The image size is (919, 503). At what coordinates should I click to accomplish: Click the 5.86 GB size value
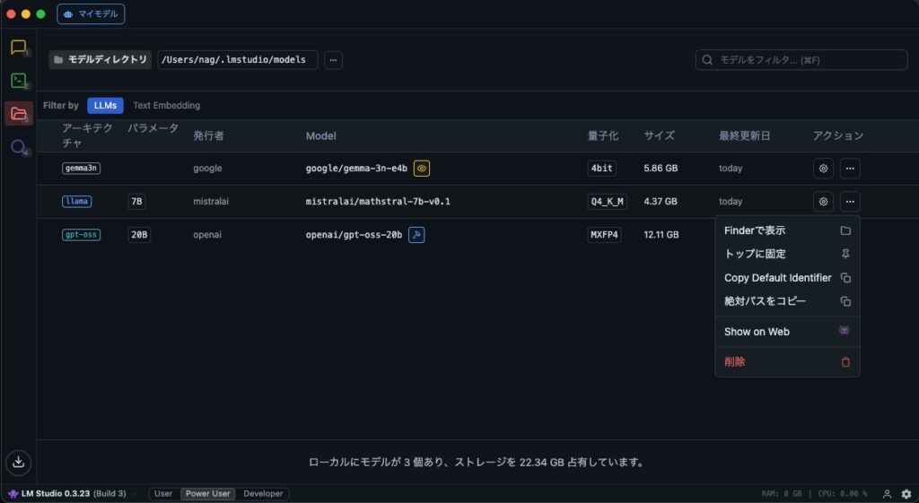coord(661,169)
